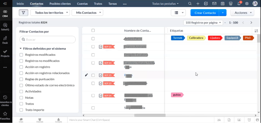The width and height of the screenshot is (261, 123).
Task: Check the Notas filter checkbox
Action: pos(21,98)
